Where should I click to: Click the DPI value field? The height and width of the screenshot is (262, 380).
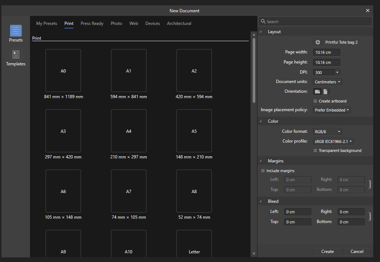pos(324,72)
